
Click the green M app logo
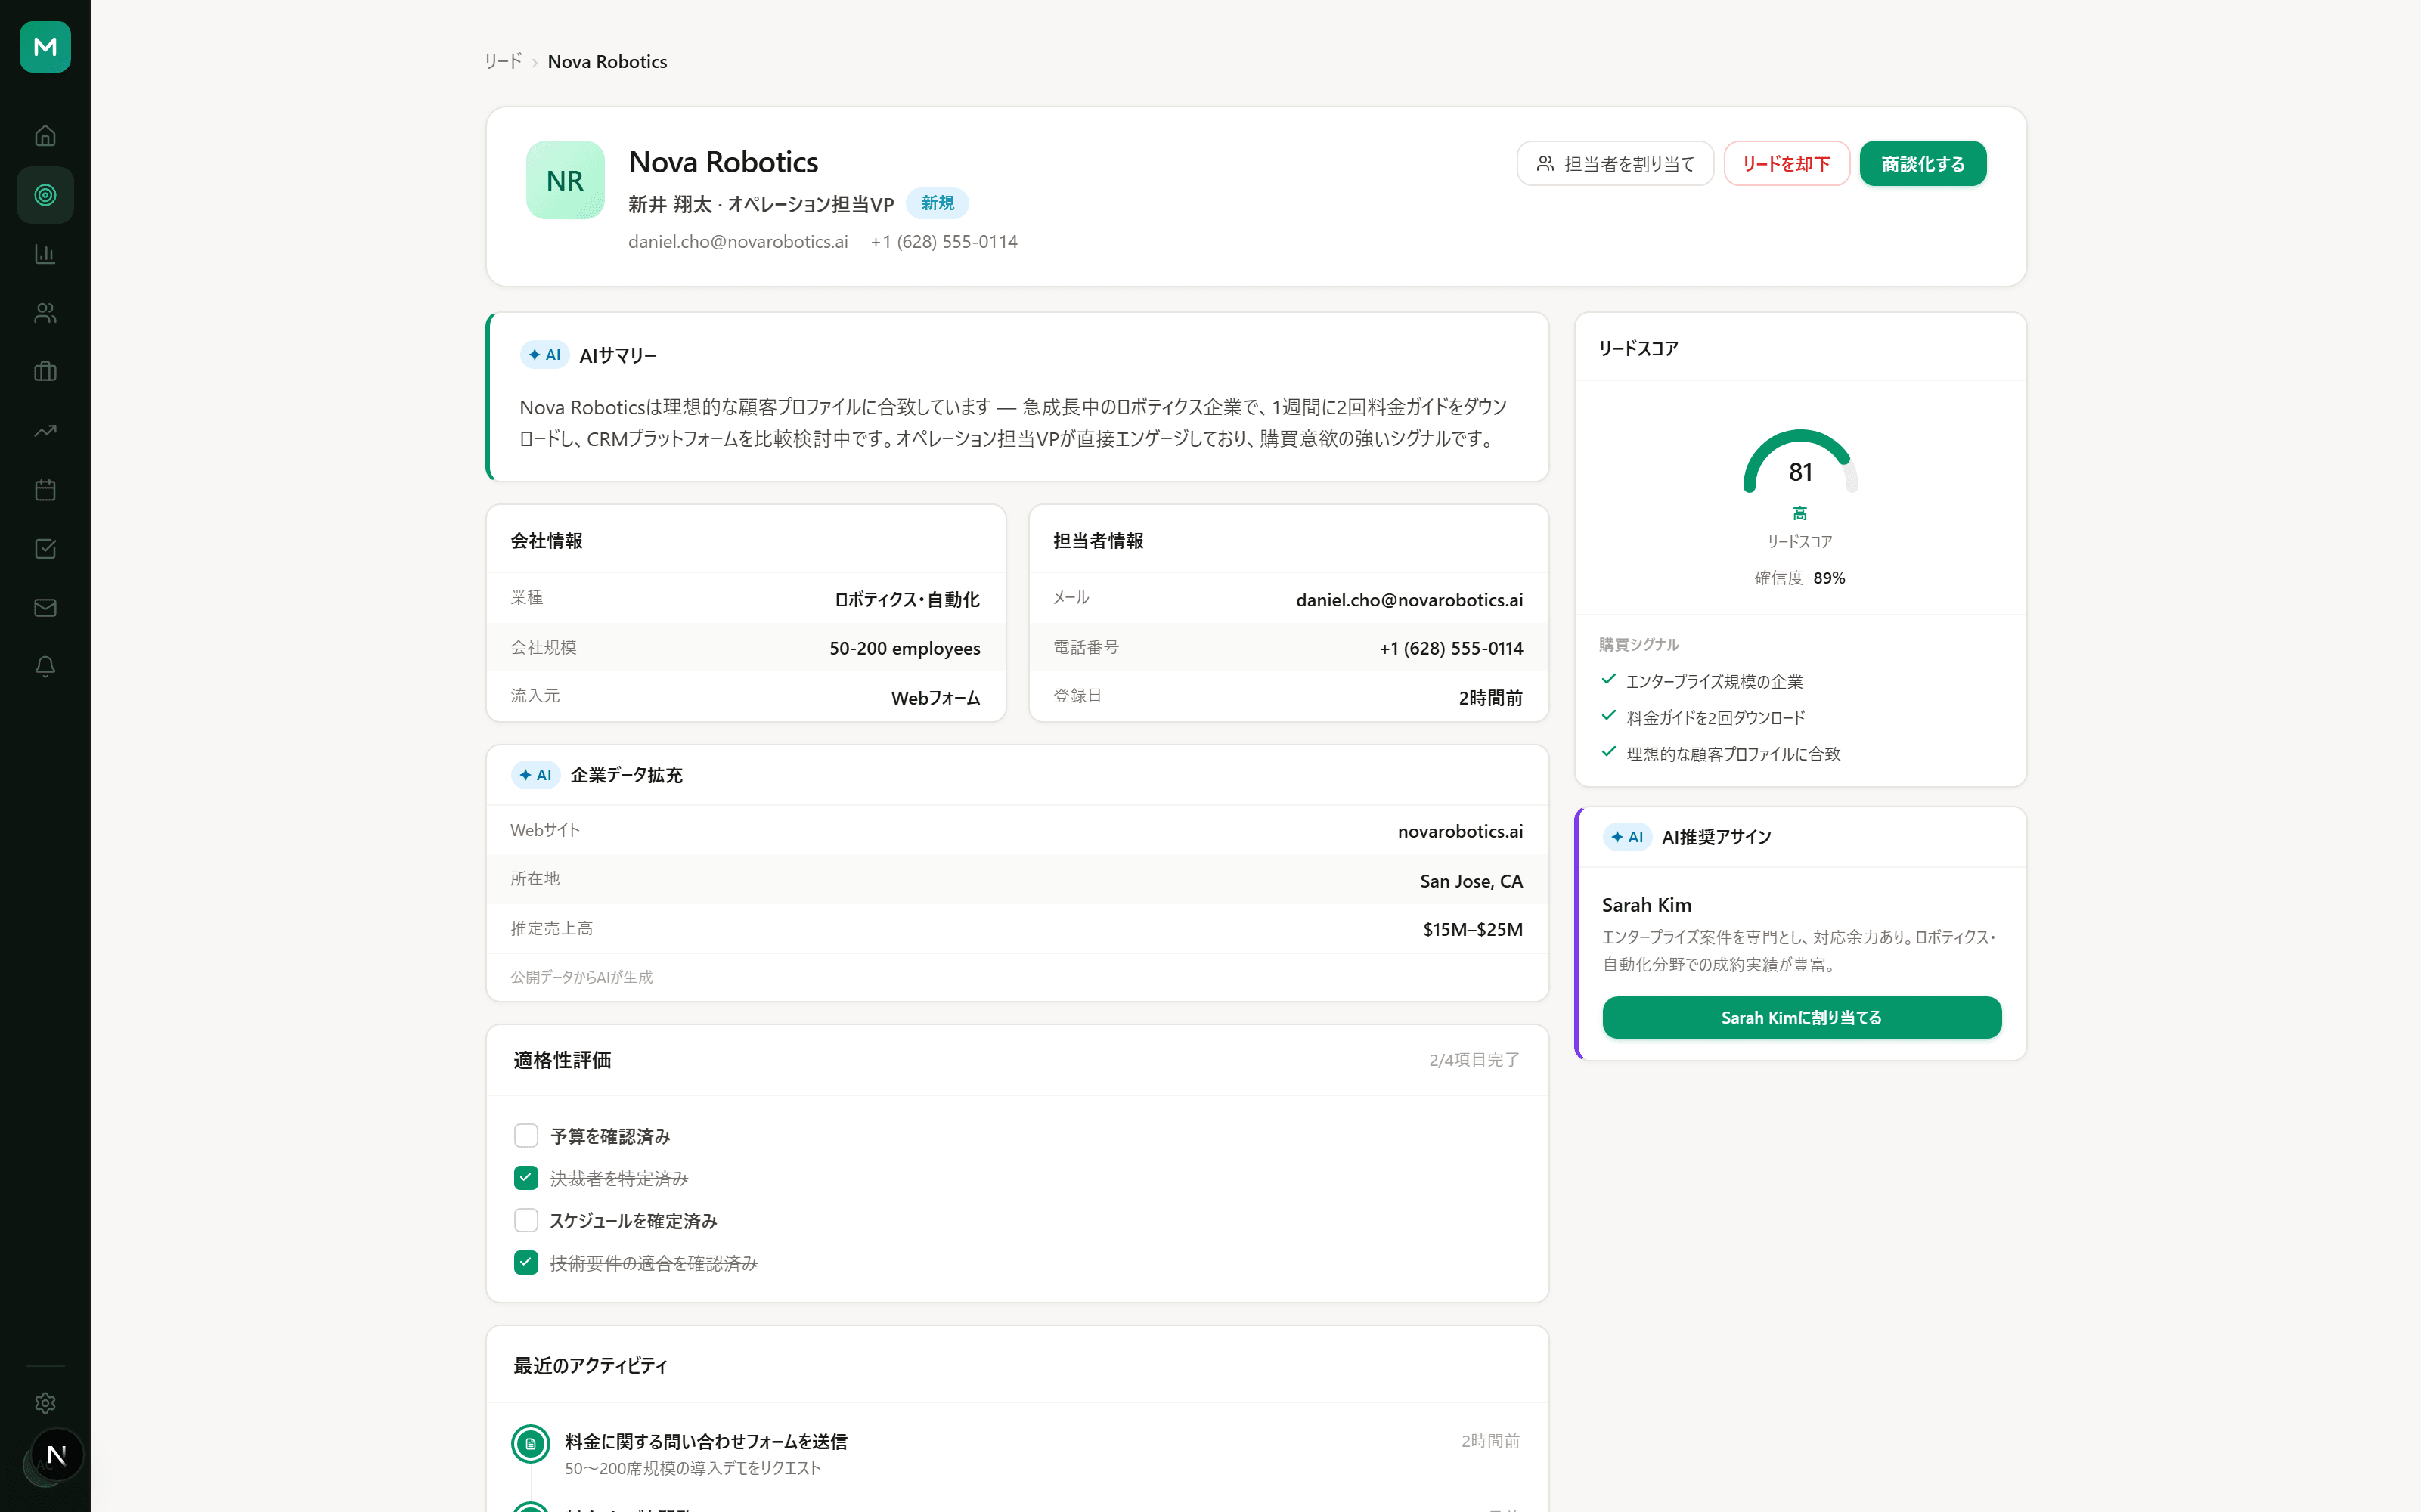(x=45, y=47)
